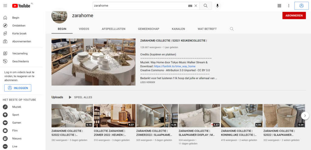Open the 4.37 duration video thumbnail

coord(114,116)
